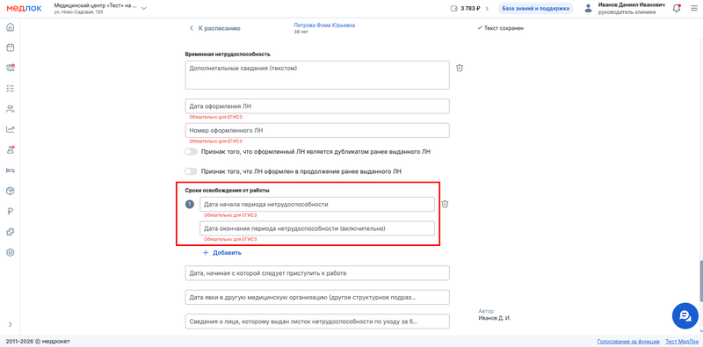703x347 pixels.
Task: Click the author name Иванов Д. И.
Action: point(495,318)
